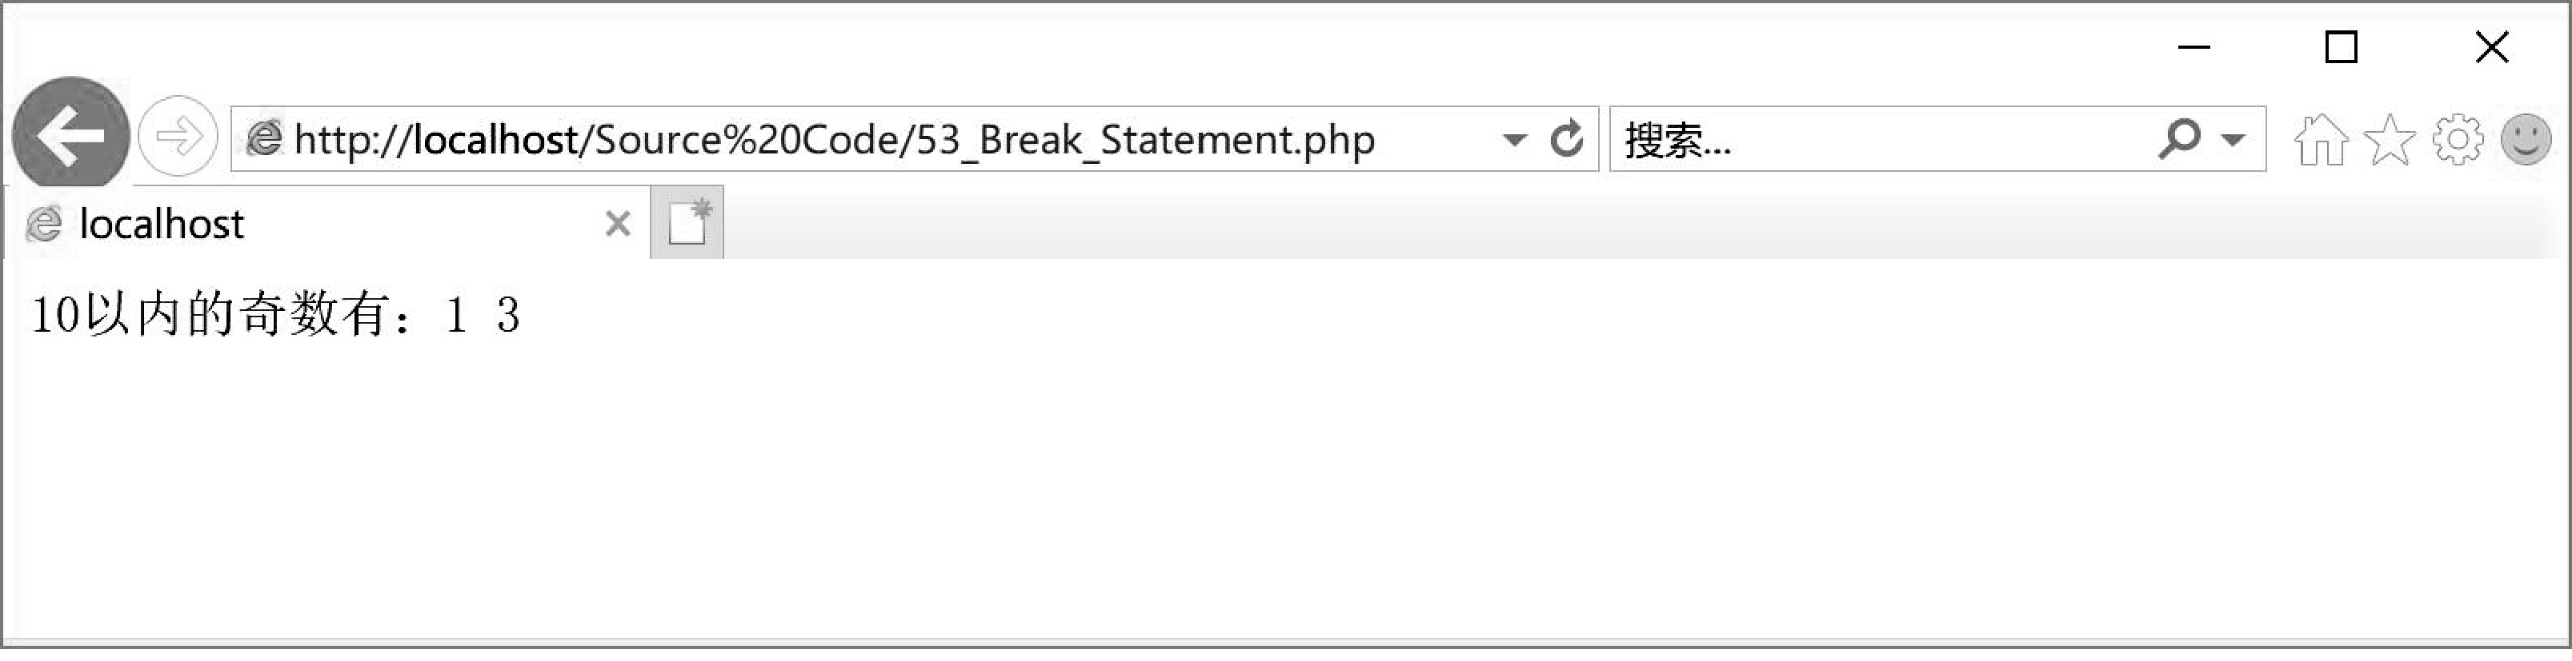Open the Home page icon
The image size is (2572, 661).
point(2321,140)
